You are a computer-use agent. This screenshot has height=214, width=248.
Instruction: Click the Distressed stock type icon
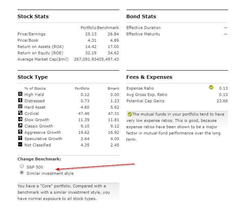pos(20,101)
